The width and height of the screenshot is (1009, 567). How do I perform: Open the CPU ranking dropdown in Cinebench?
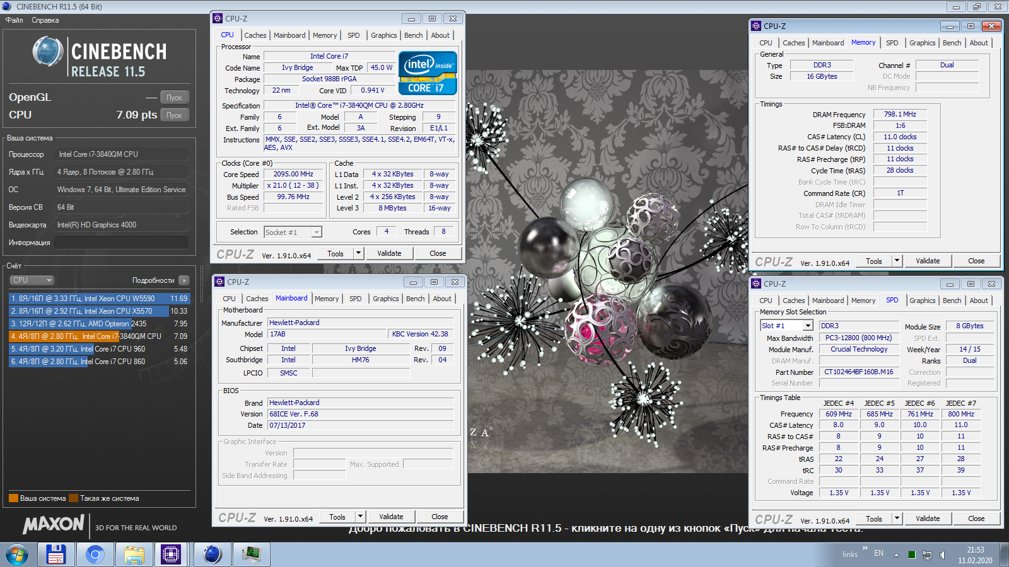(32, 280)
